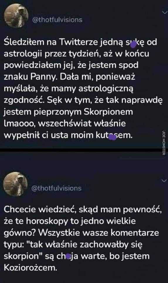Expand the chevron menu on the "Śledziłem" tweet
The width and height of the screenshot is (168, 283).
[164, 12]
